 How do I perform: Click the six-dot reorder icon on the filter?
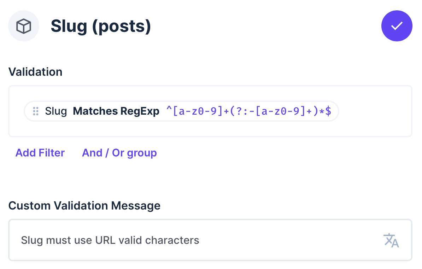pos(35,111)
